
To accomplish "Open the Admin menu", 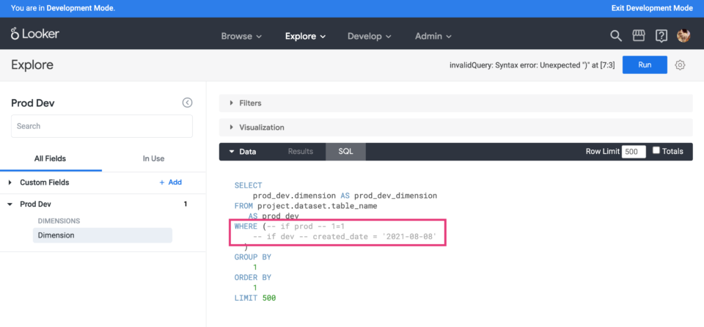I will click(433, 37).
